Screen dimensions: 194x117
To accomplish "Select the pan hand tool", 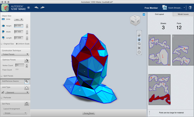I will (x=139, y=39).
